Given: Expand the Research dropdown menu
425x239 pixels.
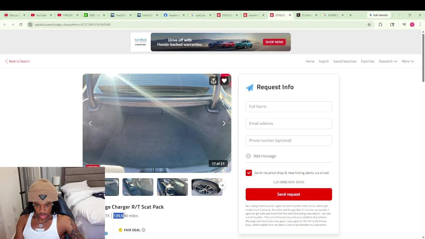Looking at the screenshot, I should pos(388,61).
